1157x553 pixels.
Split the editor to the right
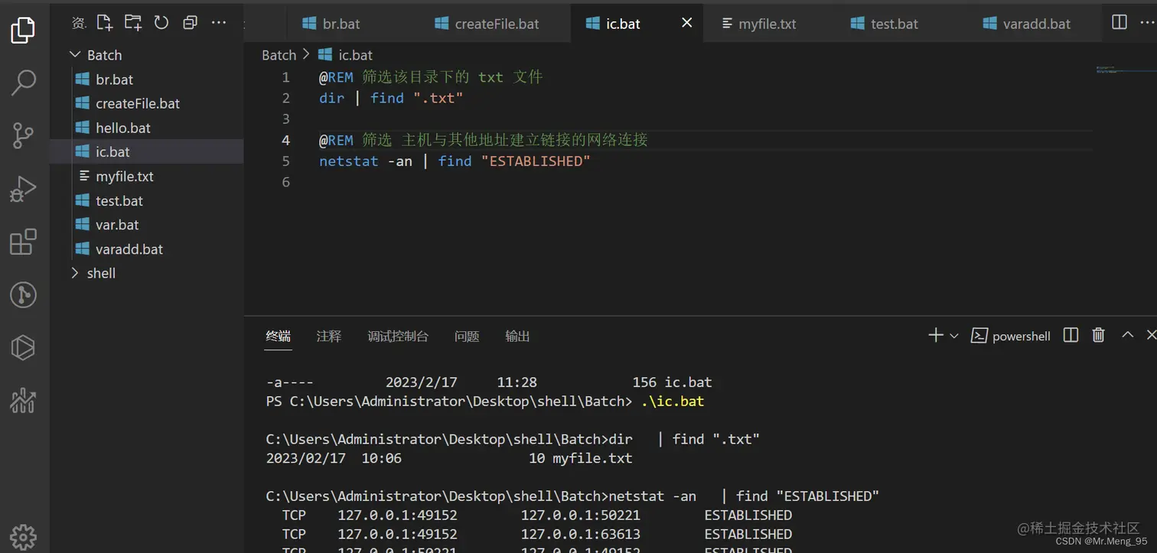[x=1120, y=22]
